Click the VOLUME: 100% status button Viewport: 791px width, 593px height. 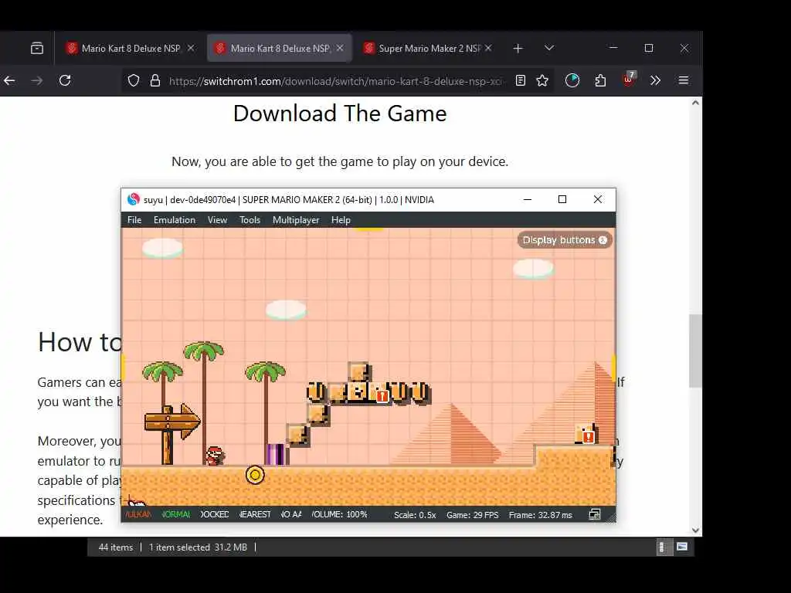[x=340, y=514]
